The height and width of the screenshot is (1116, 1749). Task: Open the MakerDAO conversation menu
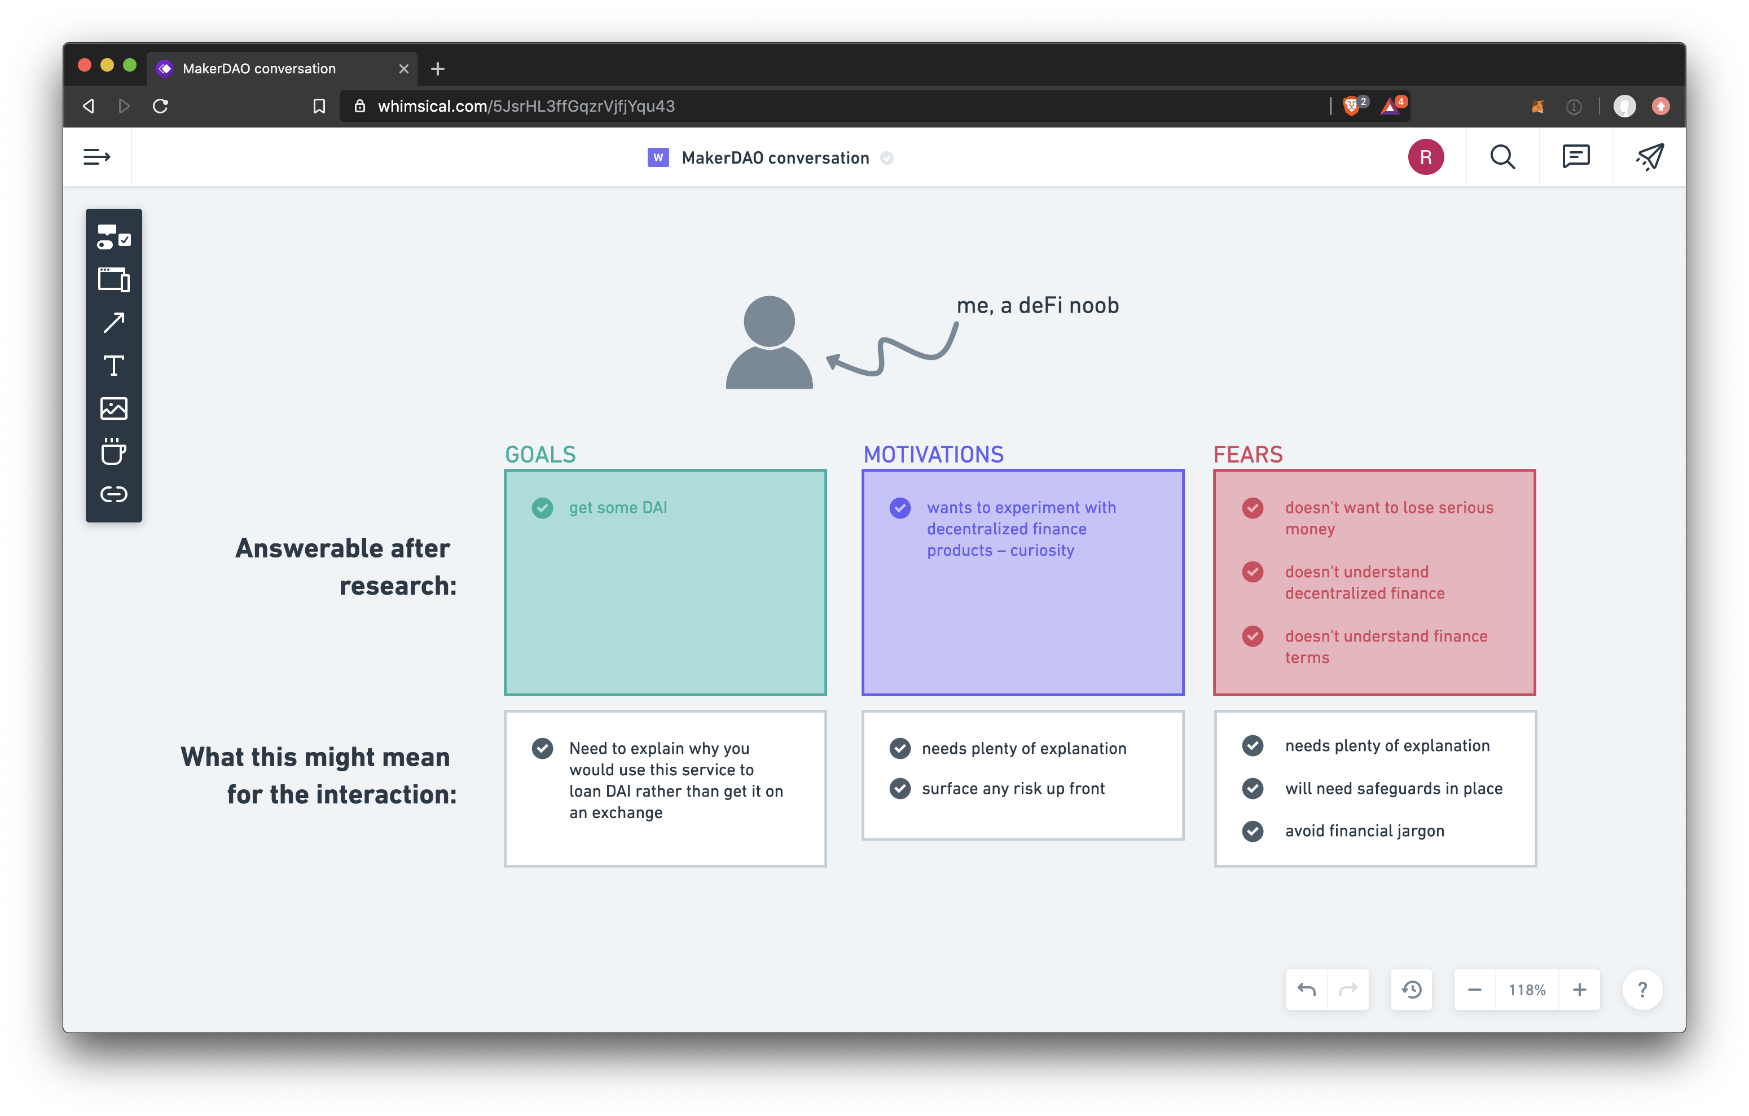(771, 157)
